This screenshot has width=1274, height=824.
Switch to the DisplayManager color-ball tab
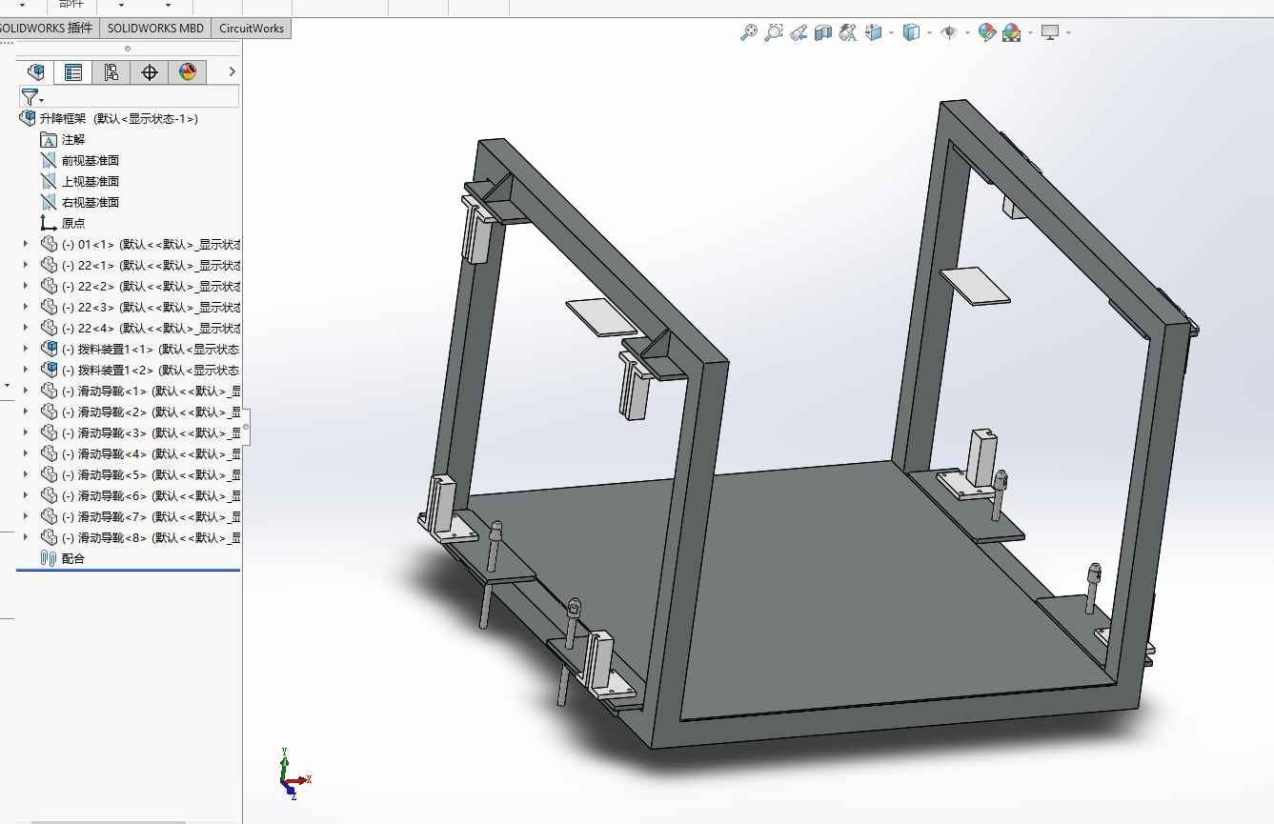[187, 71]
